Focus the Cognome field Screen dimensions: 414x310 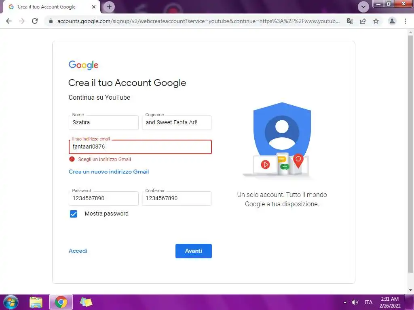click(x=177, y=123)
